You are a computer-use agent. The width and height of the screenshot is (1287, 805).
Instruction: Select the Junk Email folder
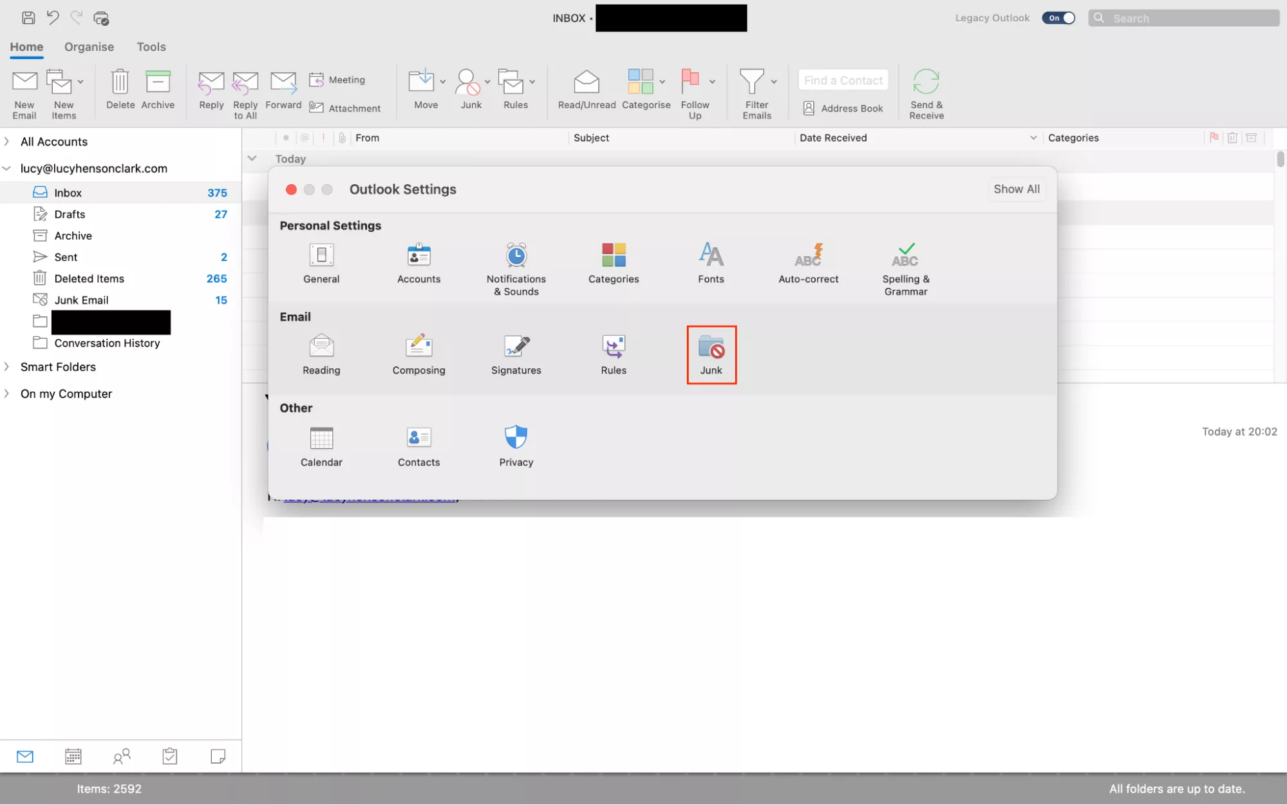coord(81,300)
